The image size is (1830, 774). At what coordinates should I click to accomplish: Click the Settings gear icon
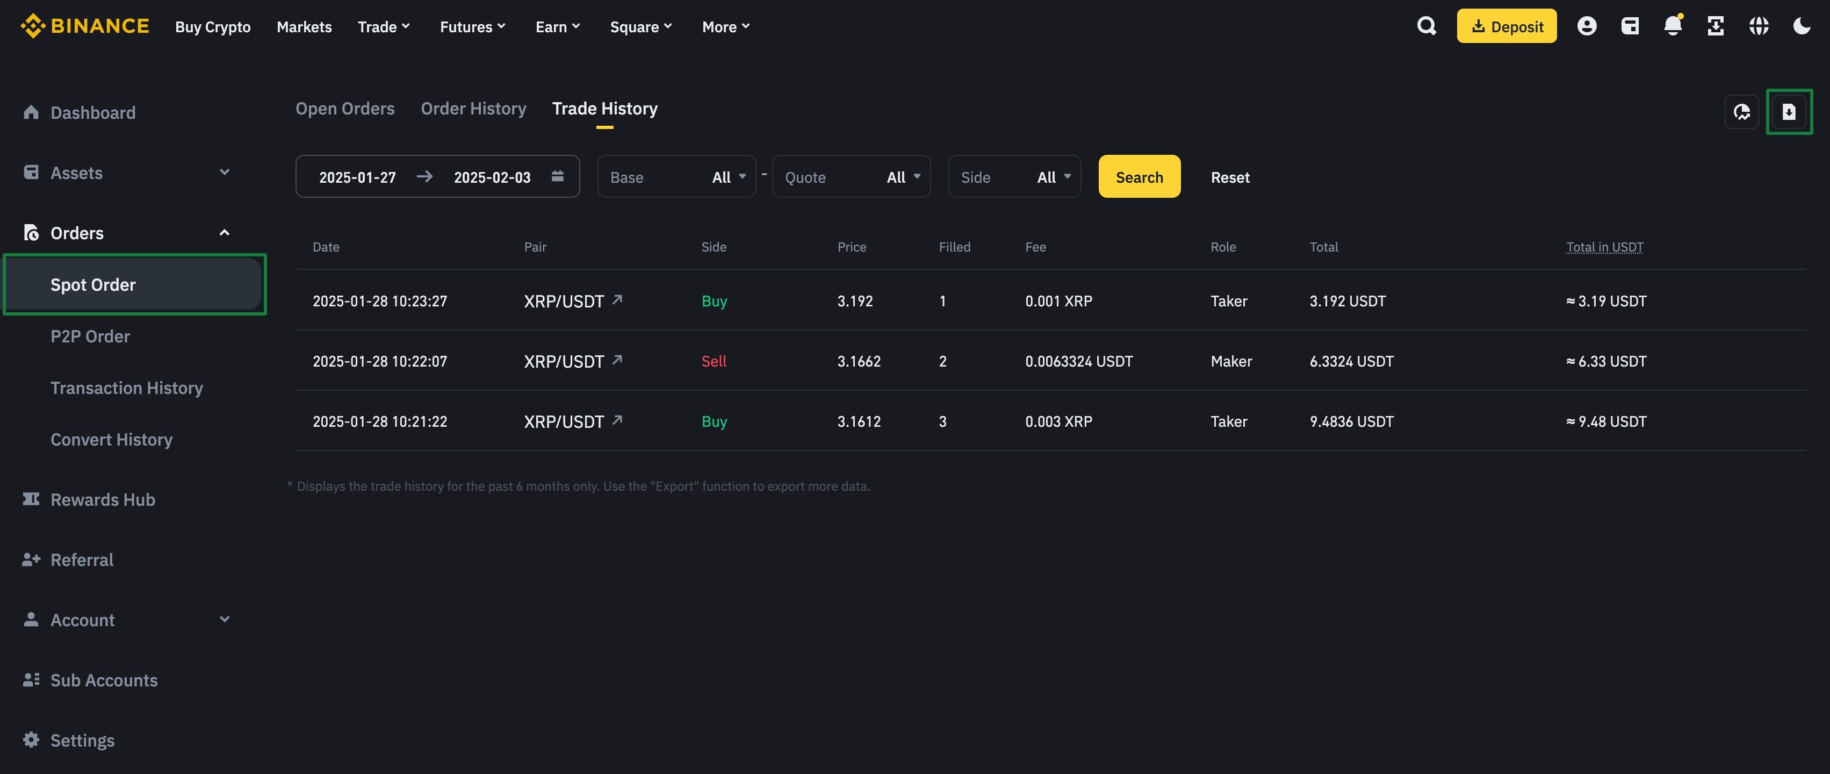coord(31,739)
